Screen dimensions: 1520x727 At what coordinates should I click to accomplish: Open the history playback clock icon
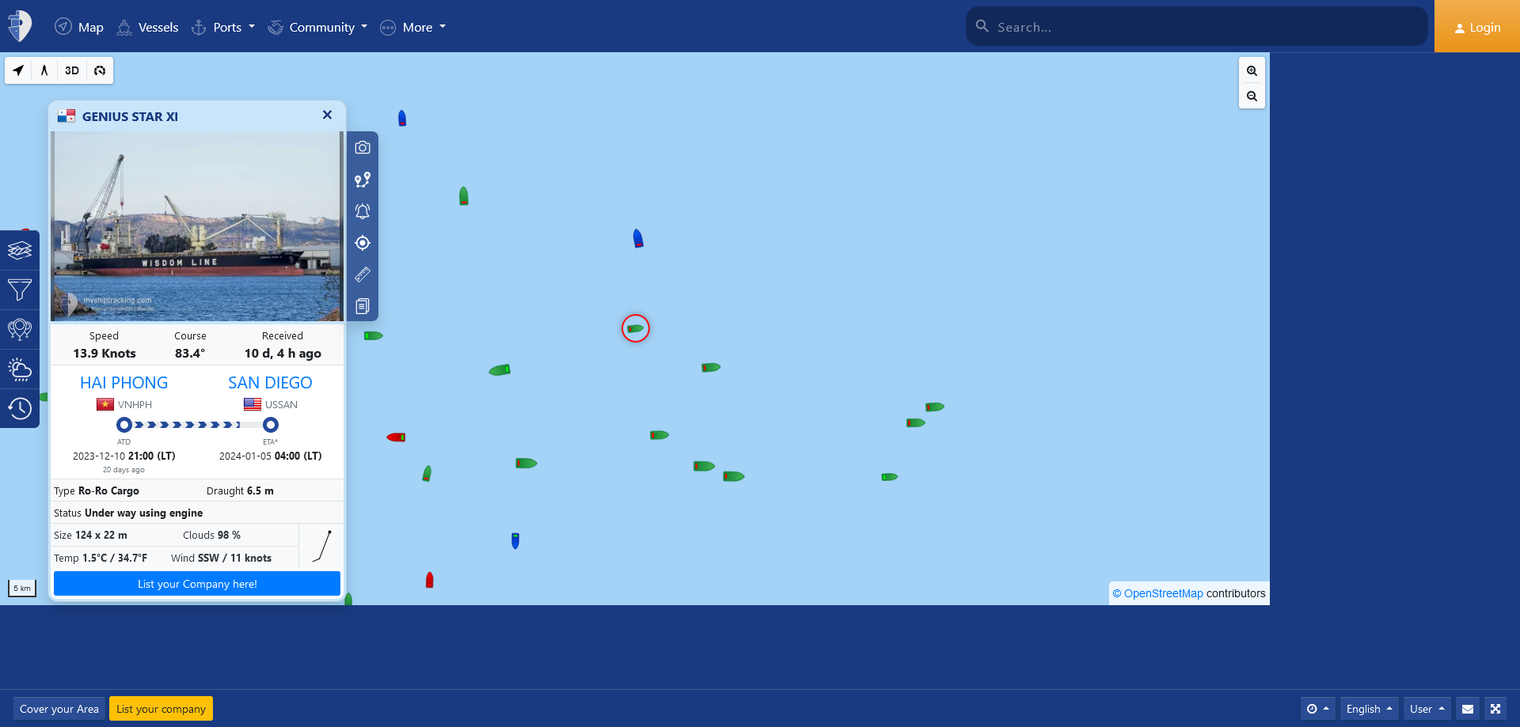[20, 408]
